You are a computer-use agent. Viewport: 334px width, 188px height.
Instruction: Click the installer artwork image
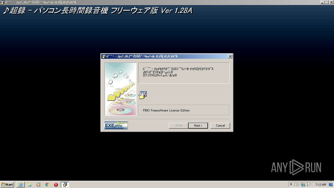click(x=121, y=89)
